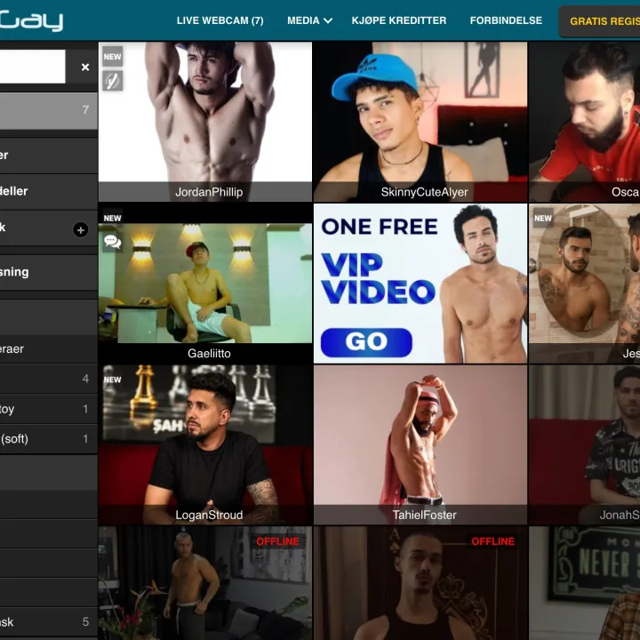Click the SkinnyCuteAlyer name label
The width and height of the screenshot is (640, 640).
click(x=424, y=192)
